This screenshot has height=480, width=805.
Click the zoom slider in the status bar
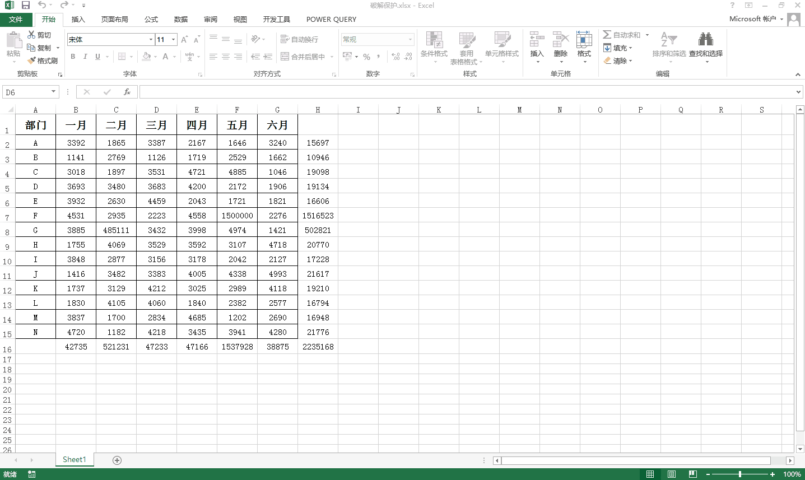coord(740,474)
